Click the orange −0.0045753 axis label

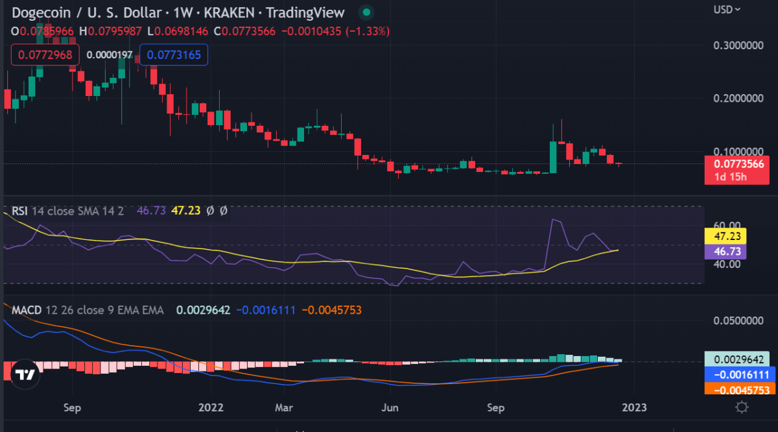point(739,390)
